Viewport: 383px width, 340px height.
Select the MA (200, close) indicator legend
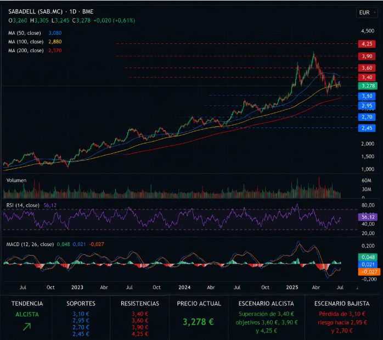point(26,51)
